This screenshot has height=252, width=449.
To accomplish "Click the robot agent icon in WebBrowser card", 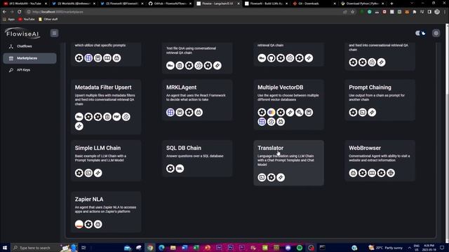I will [353, 173].
